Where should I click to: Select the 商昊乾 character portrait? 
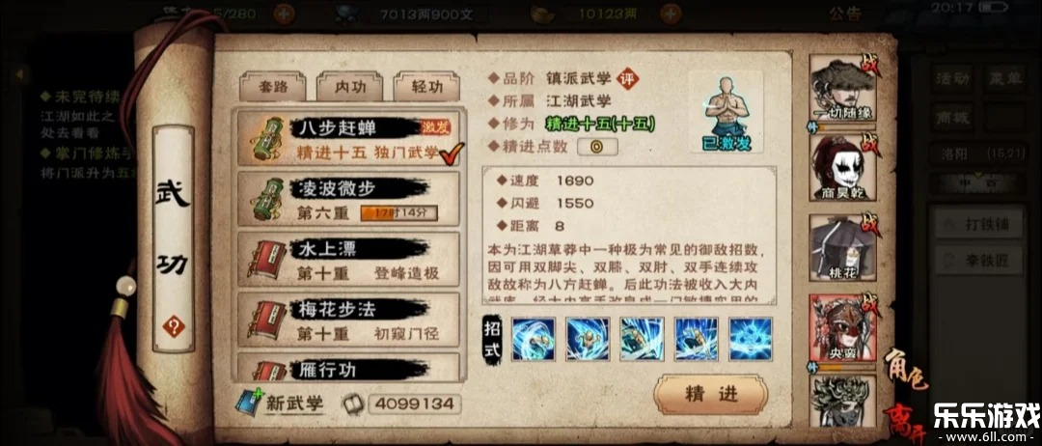pyautogui.click(x=842, y=168)
